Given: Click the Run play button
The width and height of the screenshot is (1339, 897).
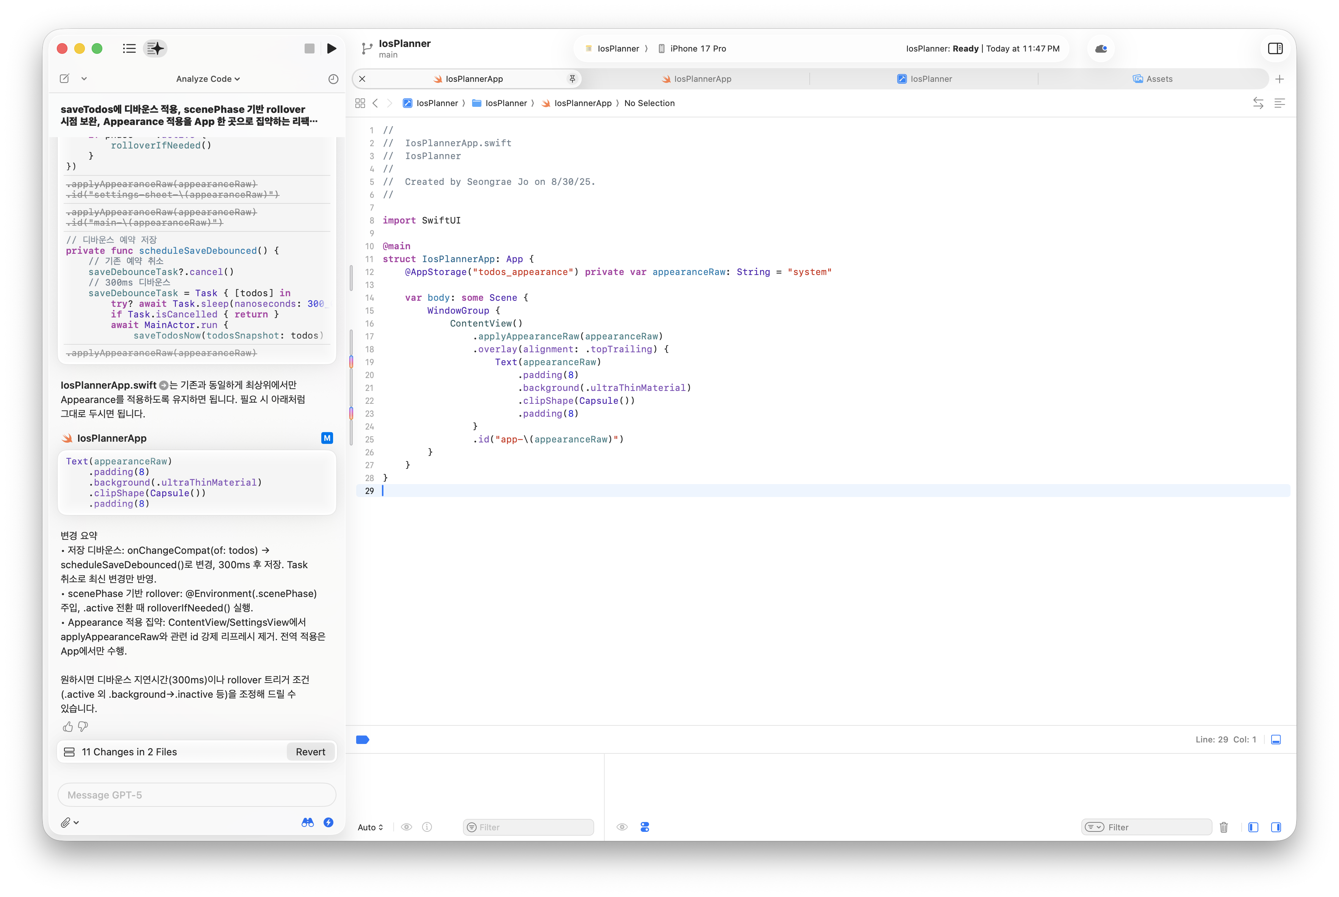Looking at the screenshot, I should 331,48.
